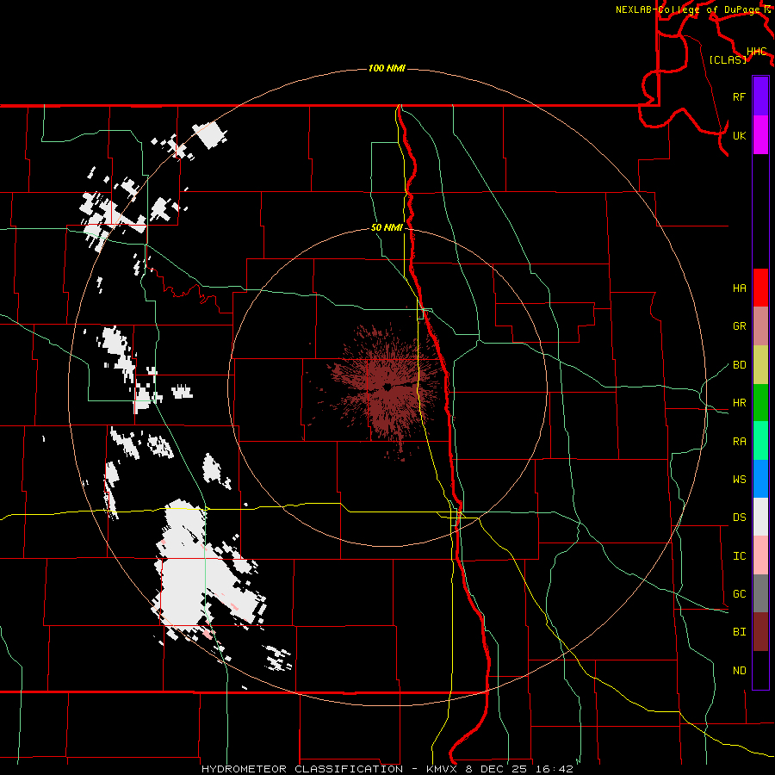This screenshot has height=775, width=775.
Task: Click the UK magenta legend swatch
Action: 760,135
